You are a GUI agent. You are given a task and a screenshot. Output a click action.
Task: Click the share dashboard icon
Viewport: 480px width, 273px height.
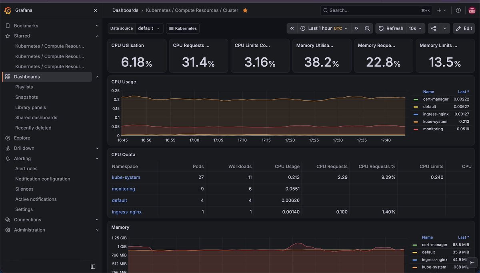point(434,28)
